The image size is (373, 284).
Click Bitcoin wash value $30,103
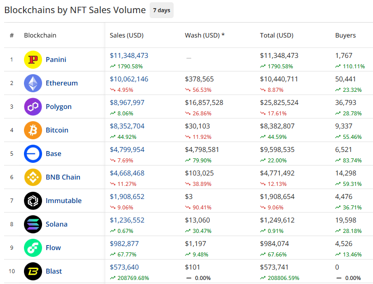coord(198,126)
